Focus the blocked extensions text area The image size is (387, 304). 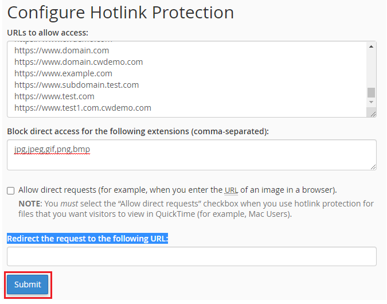pos(191,155)
